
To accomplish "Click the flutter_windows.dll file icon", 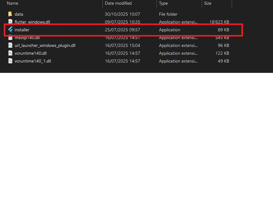I will click(10, 22).
